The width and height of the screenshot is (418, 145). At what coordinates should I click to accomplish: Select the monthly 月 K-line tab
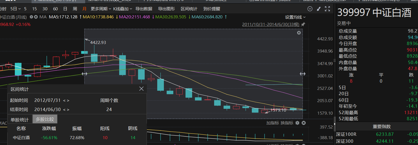84,9
